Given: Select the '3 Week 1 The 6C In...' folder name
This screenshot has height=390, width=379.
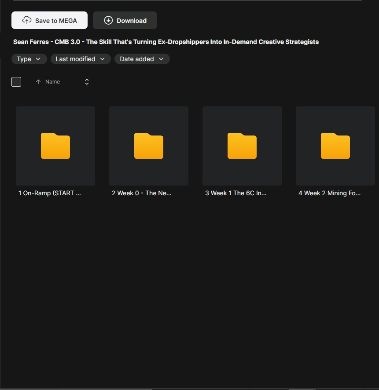Looking at the screenshot, I should (235, 193).
